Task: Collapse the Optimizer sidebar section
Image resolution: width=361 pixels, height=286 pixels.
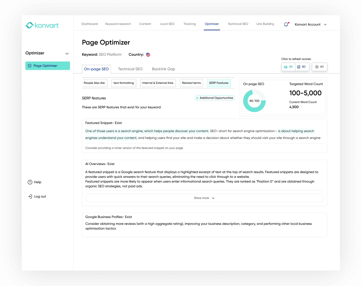Action: (67, 53)
